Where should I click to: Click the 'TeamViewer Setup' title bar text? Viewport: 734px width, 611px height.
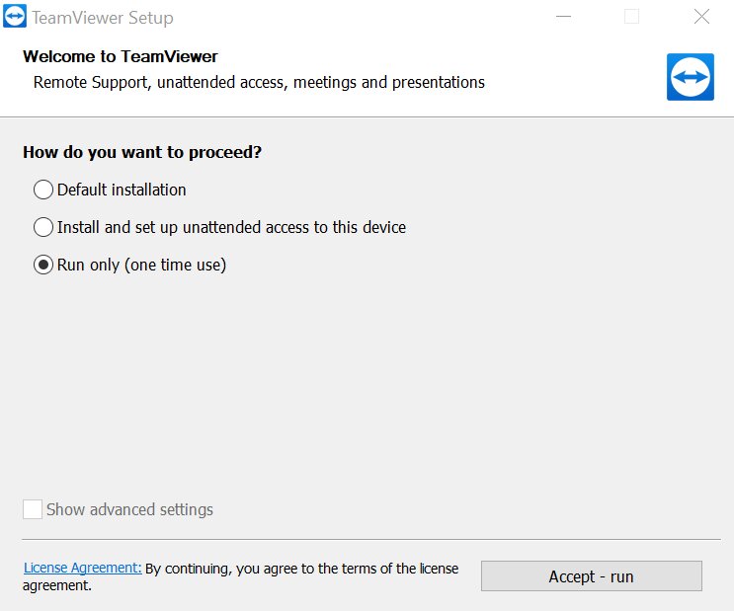pyautogui.click(x=103, y=18)
